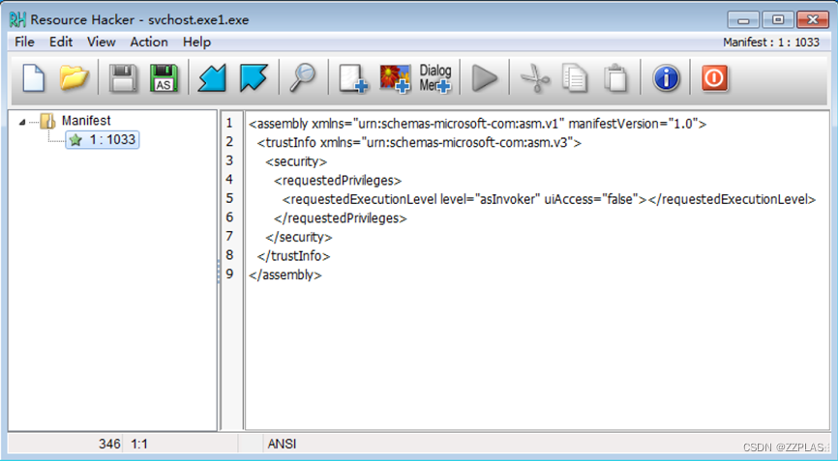Collapse the Manifest tree node

pos(22,122)
